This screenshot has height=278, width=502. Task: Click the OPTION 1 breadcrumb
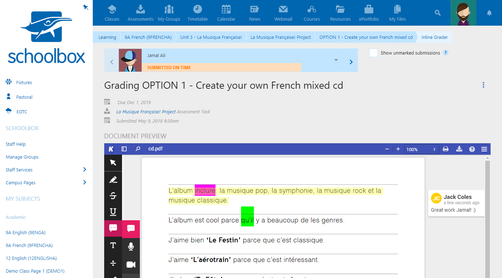[366, 37]
